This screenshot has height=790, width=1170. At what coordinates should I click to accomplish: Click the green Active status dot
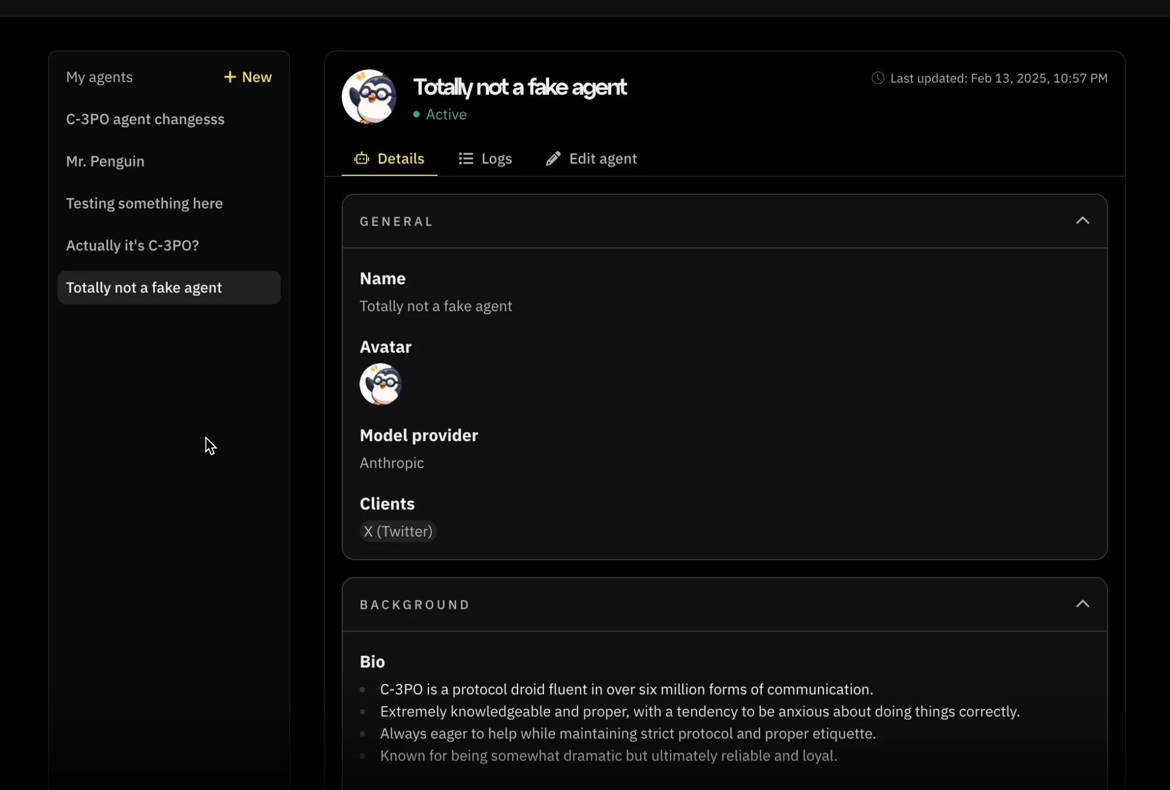[x=416, y=115]
